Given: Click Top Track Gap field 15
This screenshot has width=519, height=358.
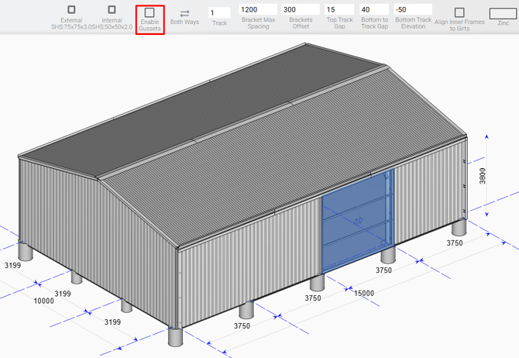Looking at the screenshot, I should pyautogui.click(x=339, y=9).
